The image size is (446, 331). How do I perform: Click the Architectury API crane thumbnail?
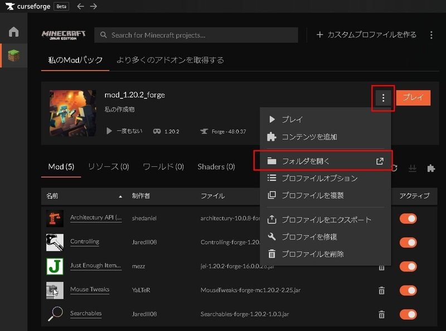point(55,218)
